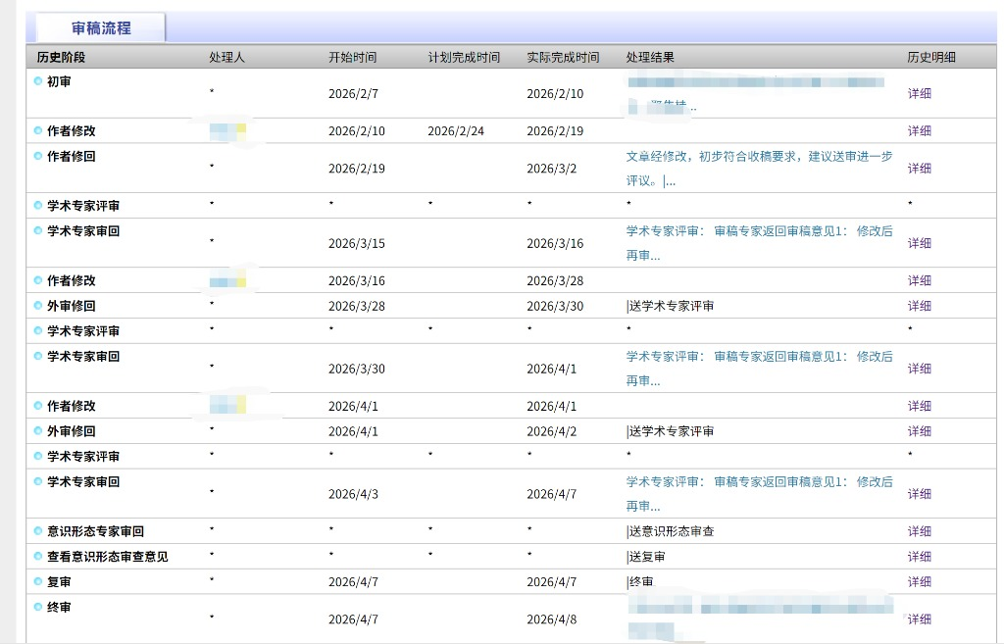Click the bullet icon beside 初审
Viewport: 1004px width, 644px height.
point(38,81)
